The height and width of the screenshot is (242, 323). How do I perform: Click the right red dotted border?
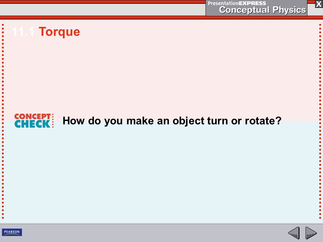(x=320, y=121)
